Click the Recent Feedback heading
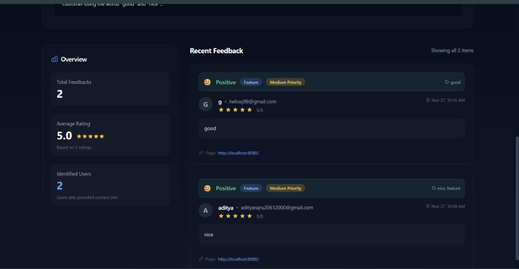 click(216, 51)
